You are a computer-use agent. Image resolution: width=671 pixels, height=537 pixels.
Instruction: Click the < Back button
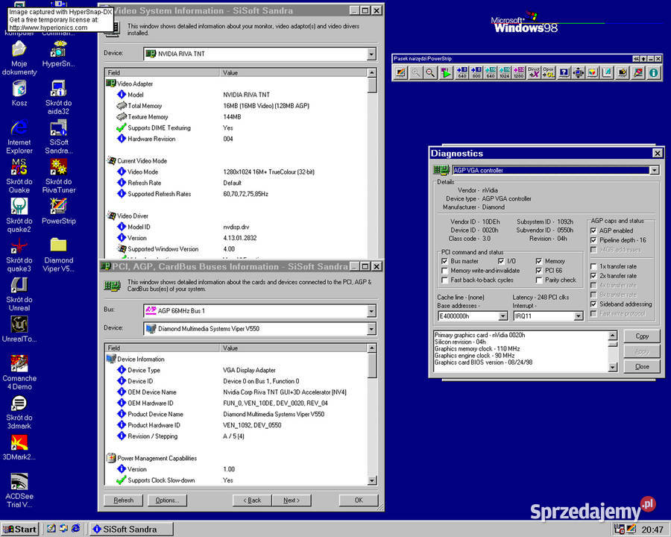pyautogui.click(x=252, y=500)
